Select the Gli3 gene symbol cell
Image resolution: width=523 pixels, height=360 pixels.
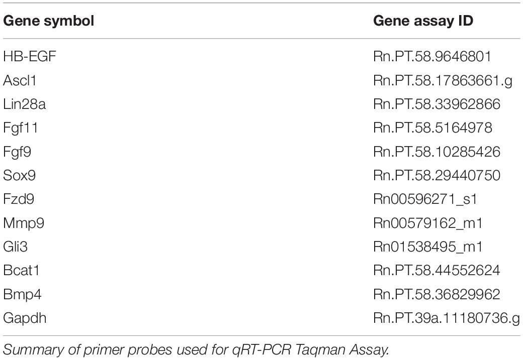16,247
